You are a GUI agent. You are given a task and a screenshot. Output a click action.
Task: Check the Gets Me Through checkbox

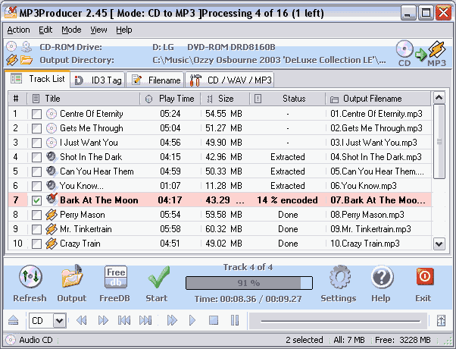coord(36,128)
